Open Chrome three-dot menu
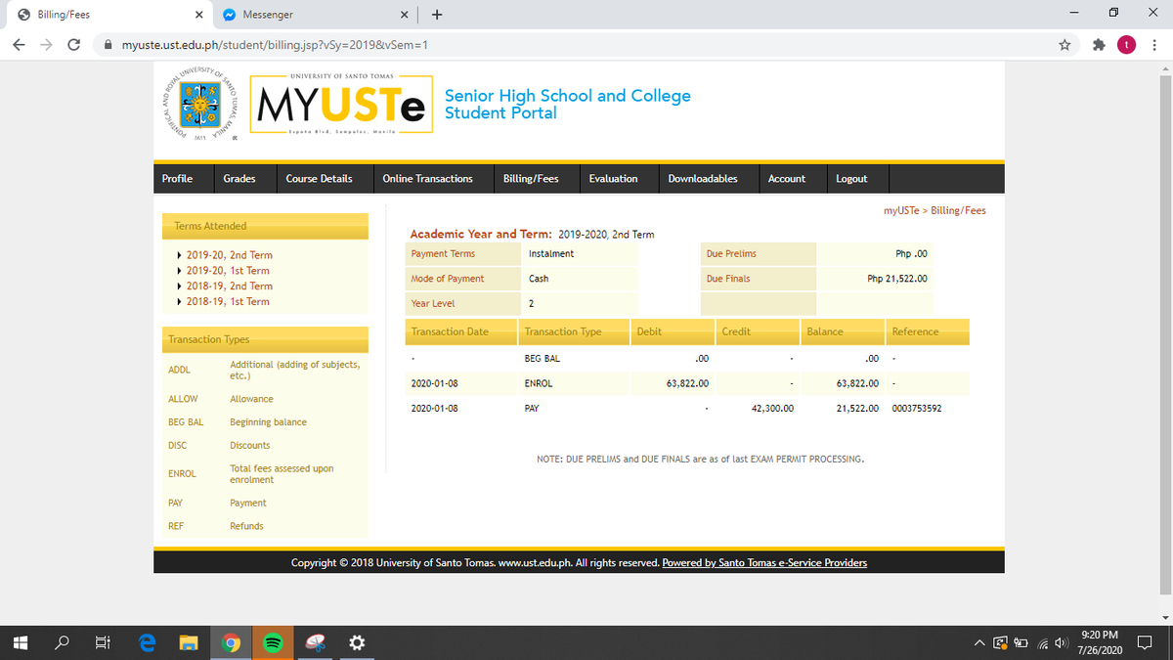The image size is (1173, 660). coord(1154,45)
